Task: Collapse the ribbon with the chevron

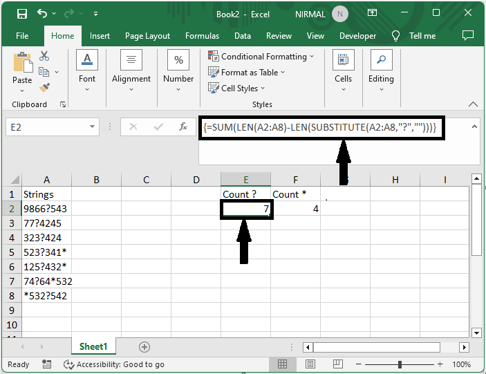Action: click(473, 104)
